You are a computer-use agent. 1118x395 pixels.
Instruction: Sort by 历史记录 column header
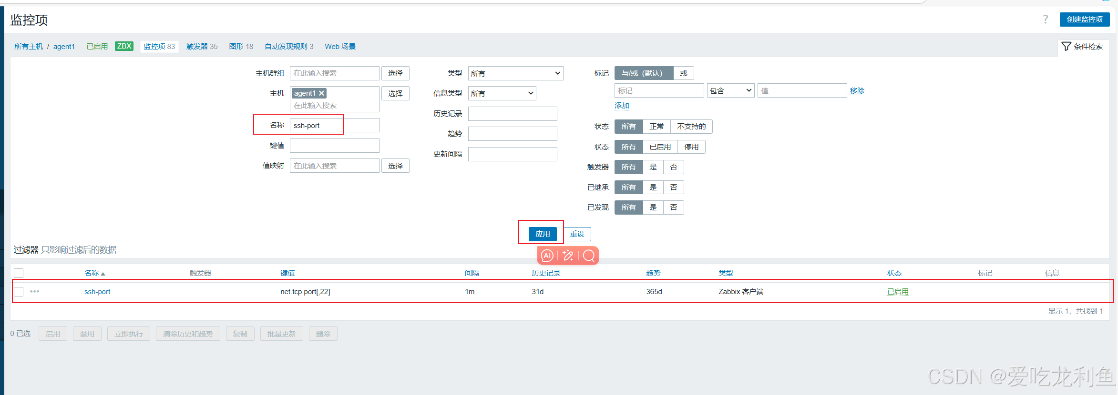(546, 273)
